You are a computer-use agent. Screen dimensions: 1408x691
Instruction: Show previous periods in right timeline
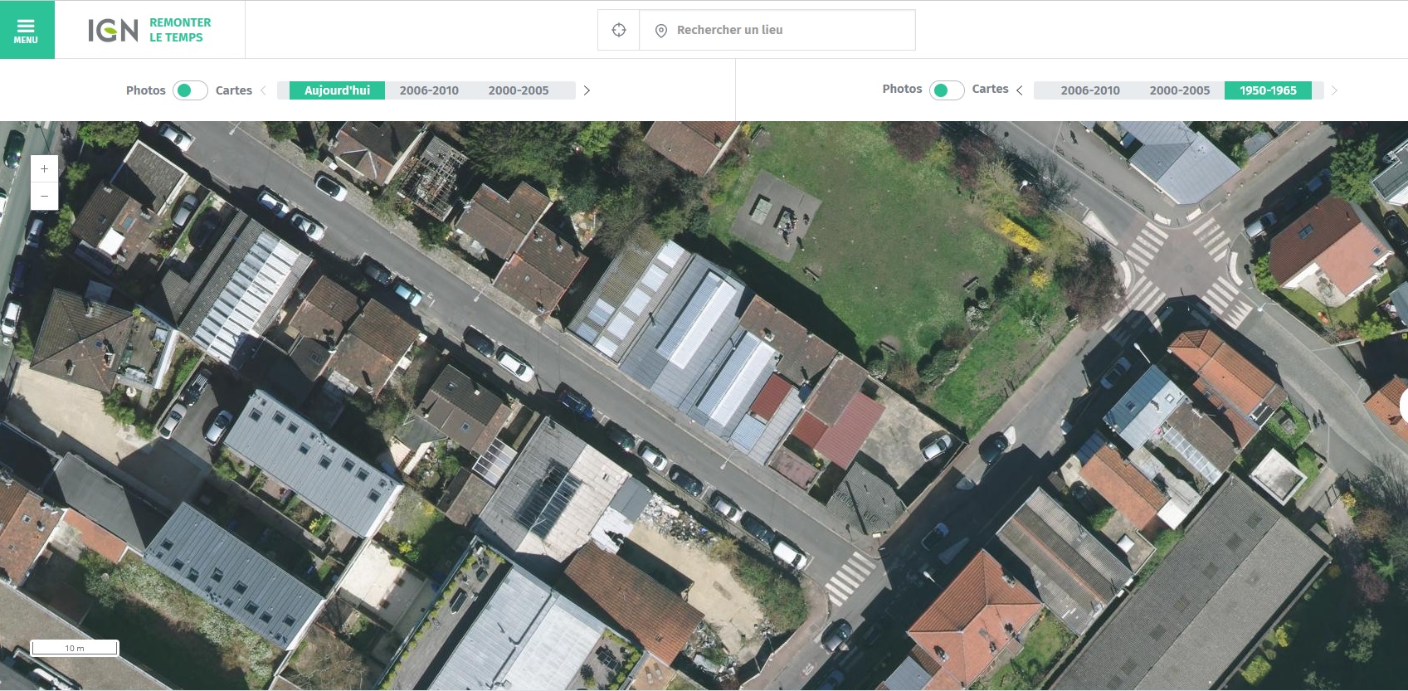(x=1020, y=90)
